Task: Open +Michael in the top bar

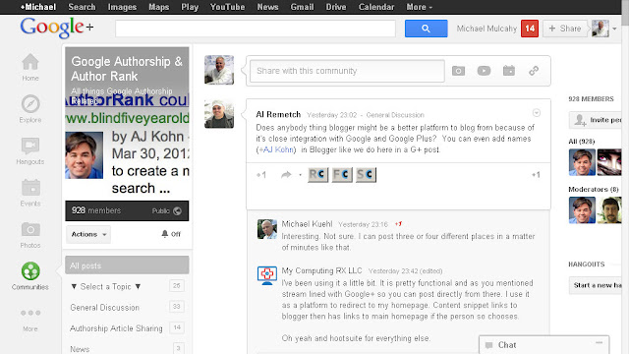Action: pos(38,7)
